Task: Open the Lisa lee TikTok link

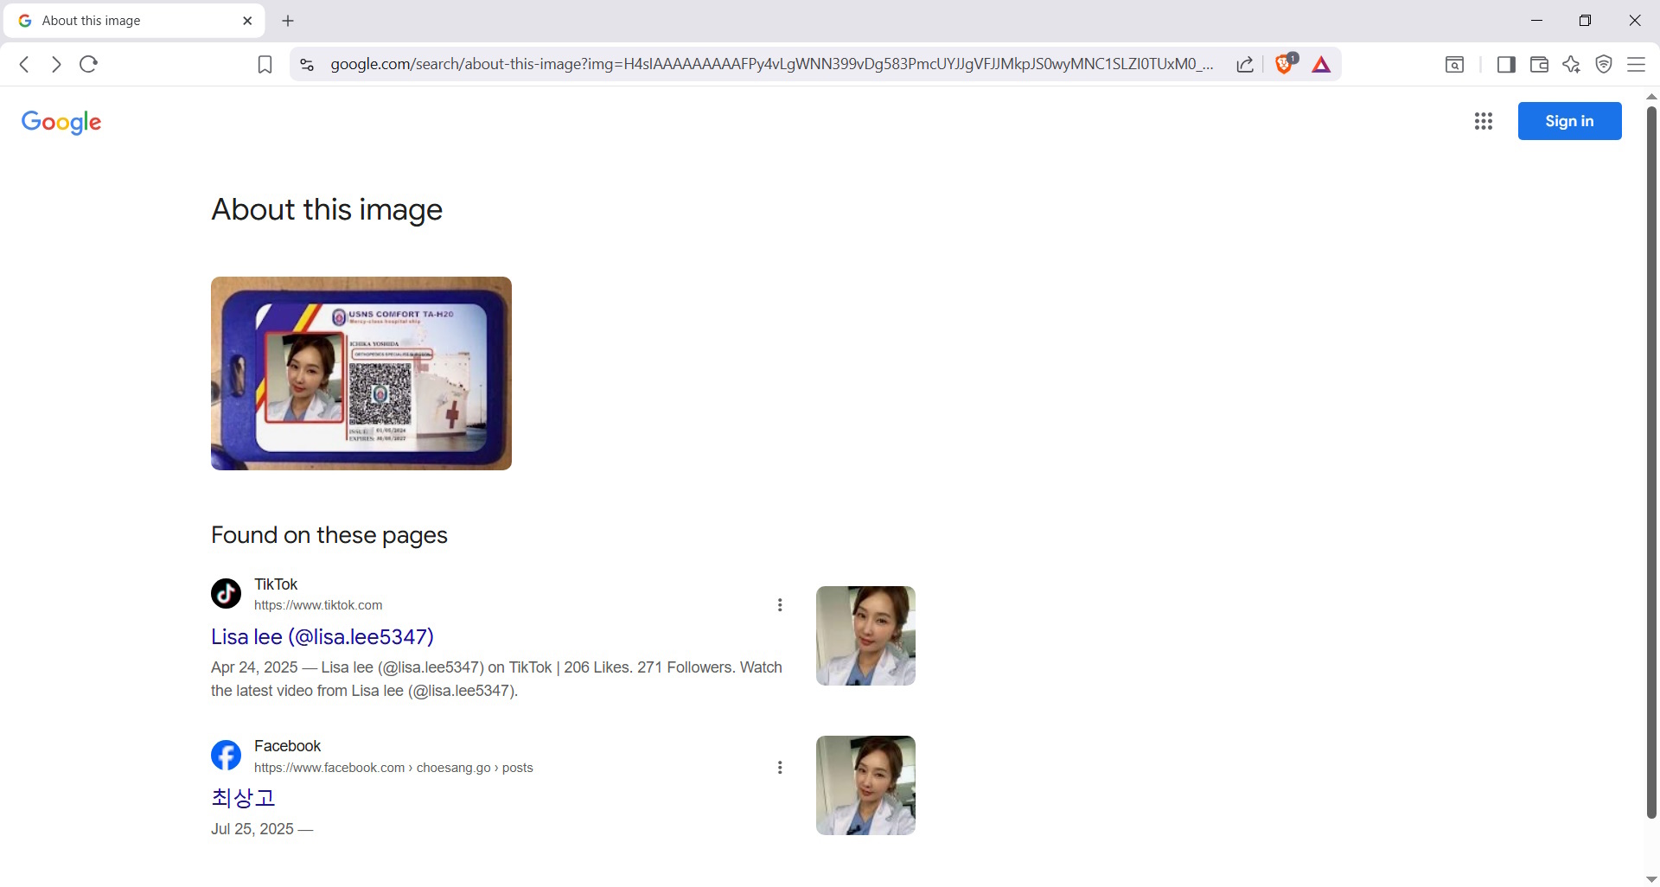Action: tap(322, 637)
